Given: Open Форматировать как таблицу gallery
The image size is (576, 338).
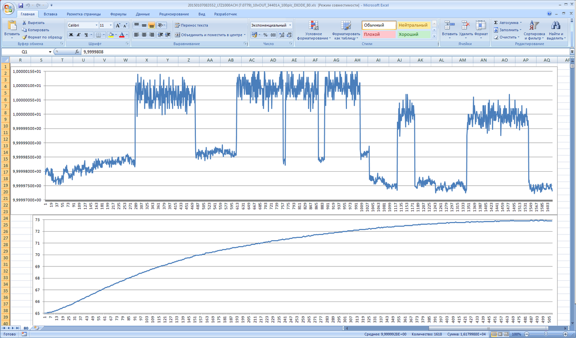Looking at the screenshot, I should pos(346,30).
